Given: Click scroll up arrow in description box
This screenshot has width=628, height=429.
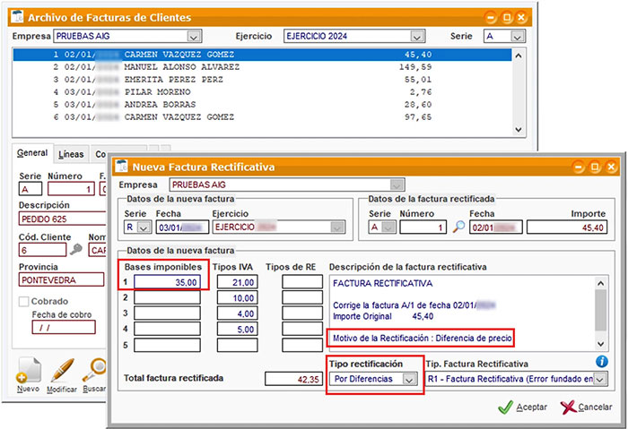Looking at the screenshot, I should [x=600, y=284].
